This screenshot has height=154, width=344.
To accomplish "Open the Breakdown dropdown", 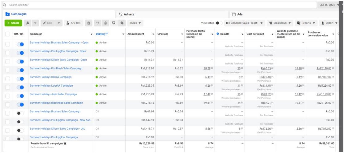I will click(280, 23).
